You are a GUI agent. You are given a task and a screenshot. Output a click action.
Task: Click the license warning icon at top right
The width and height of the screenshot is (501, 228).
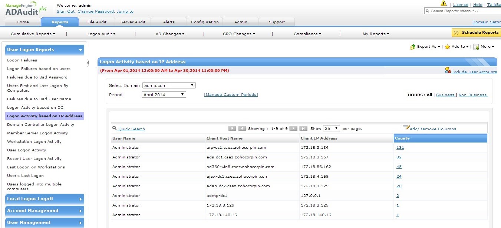(x=444, y=4)
